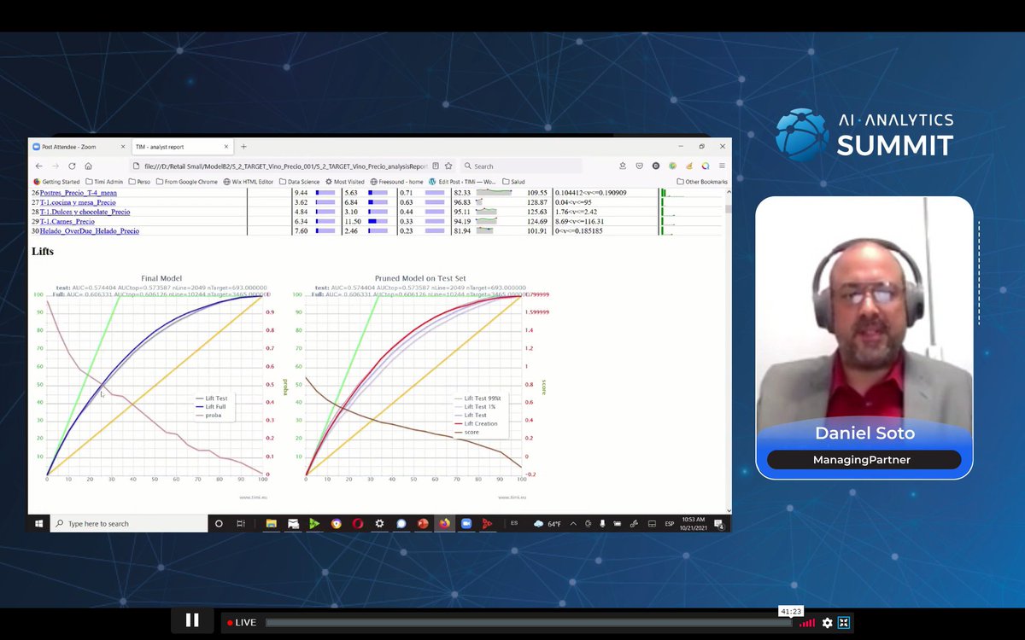Open Opera browser from taskbar

[358, 523]
